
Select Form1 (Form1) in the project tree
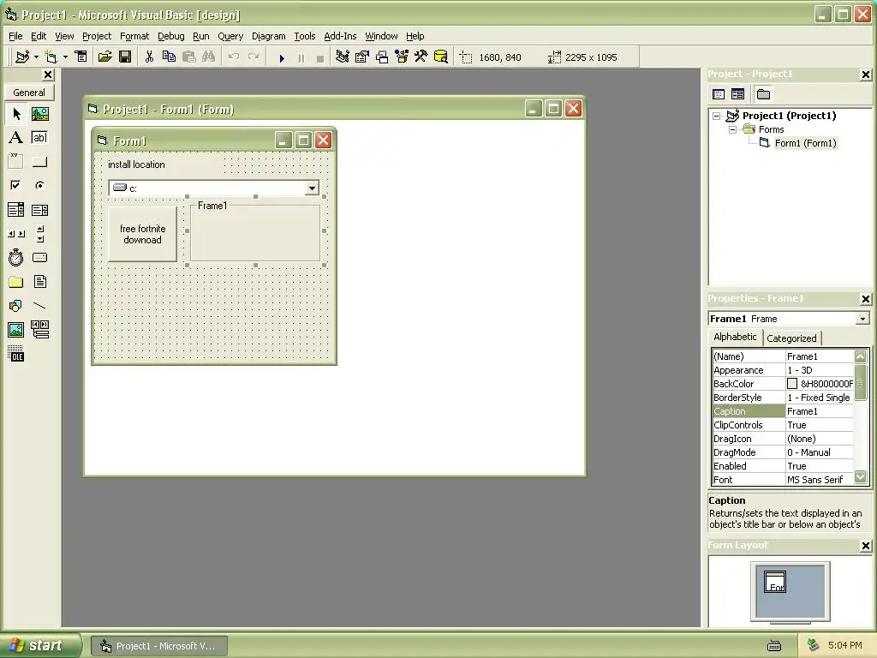tap(805, 143)
